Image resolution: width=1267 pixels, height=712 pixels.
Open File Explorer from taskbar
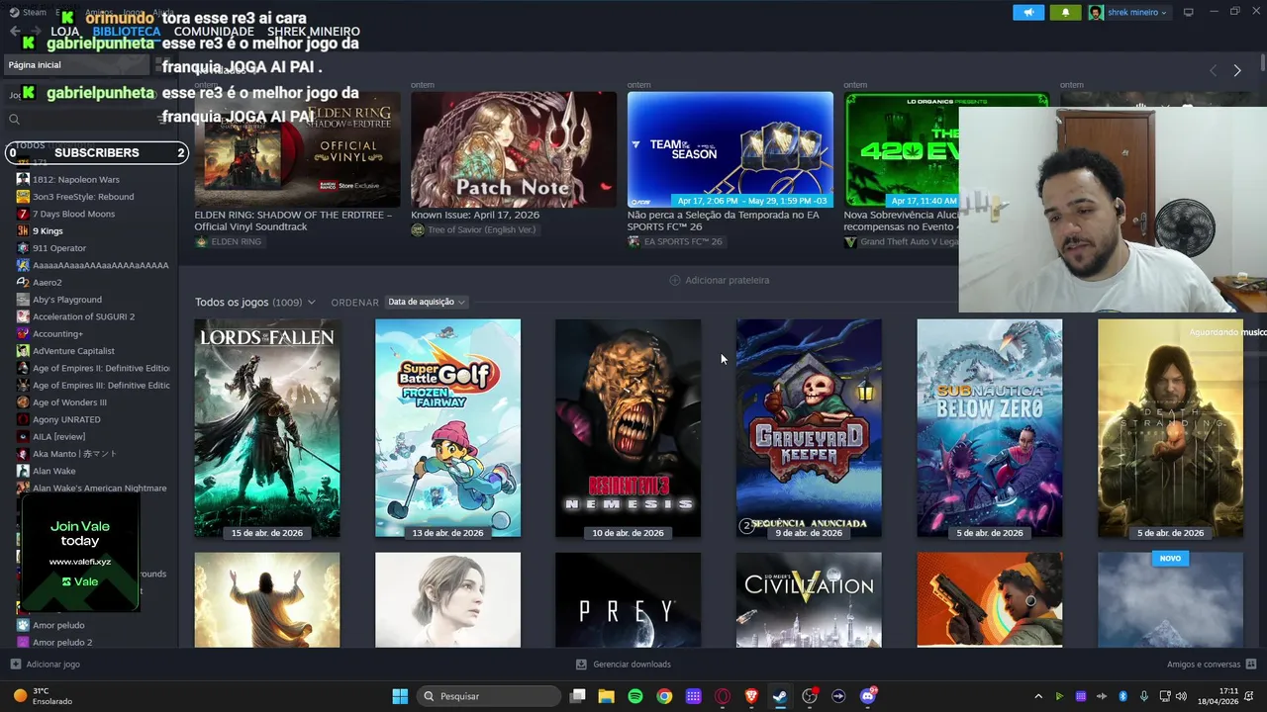(x=606, y=696)
